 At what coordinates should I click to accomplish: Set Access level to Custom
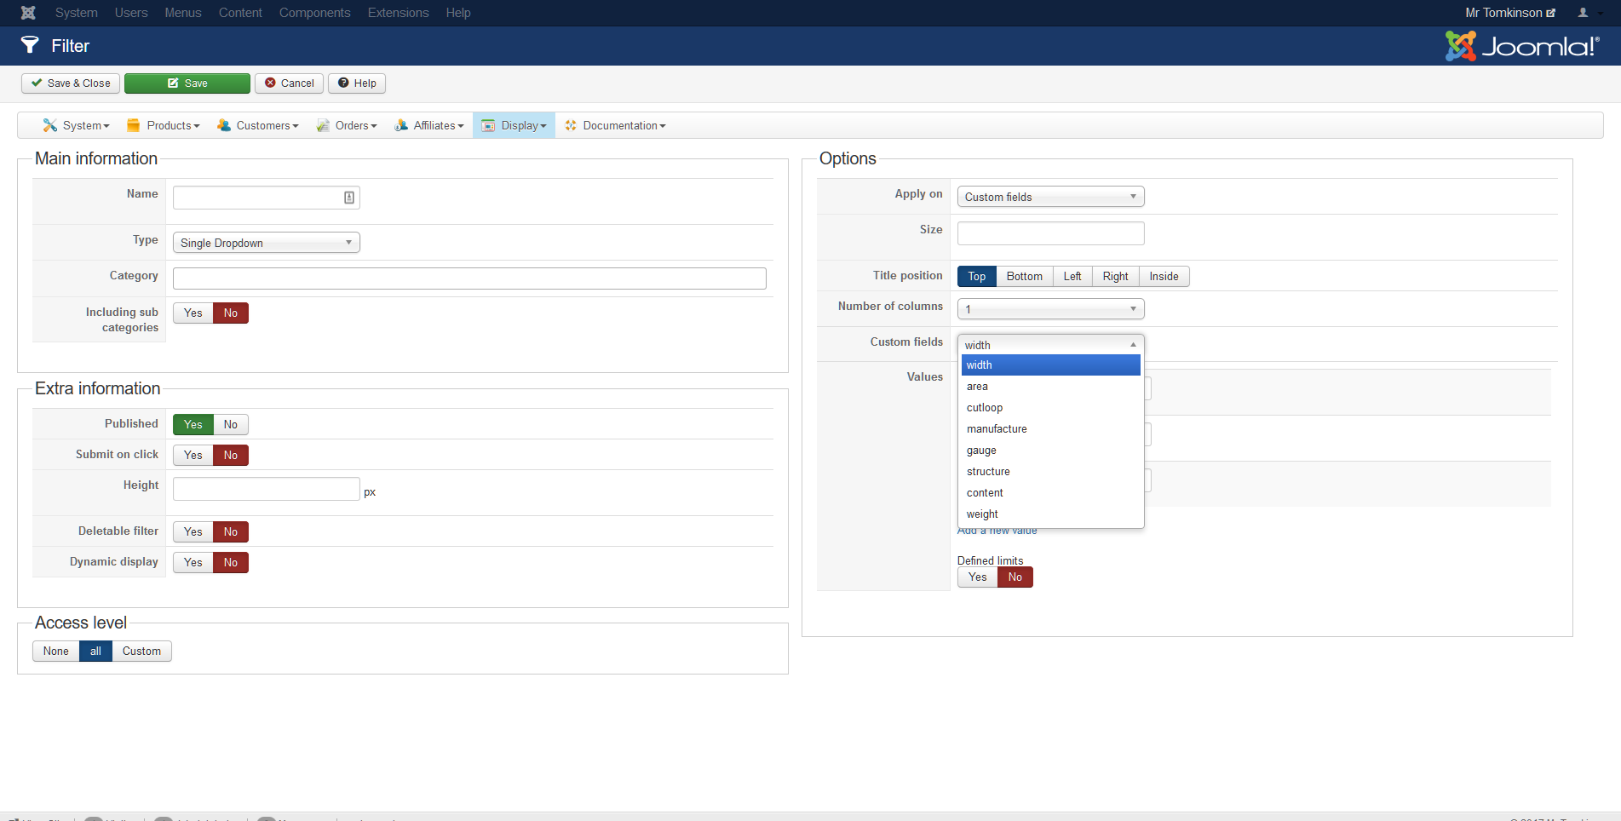(x=141, y=652)
